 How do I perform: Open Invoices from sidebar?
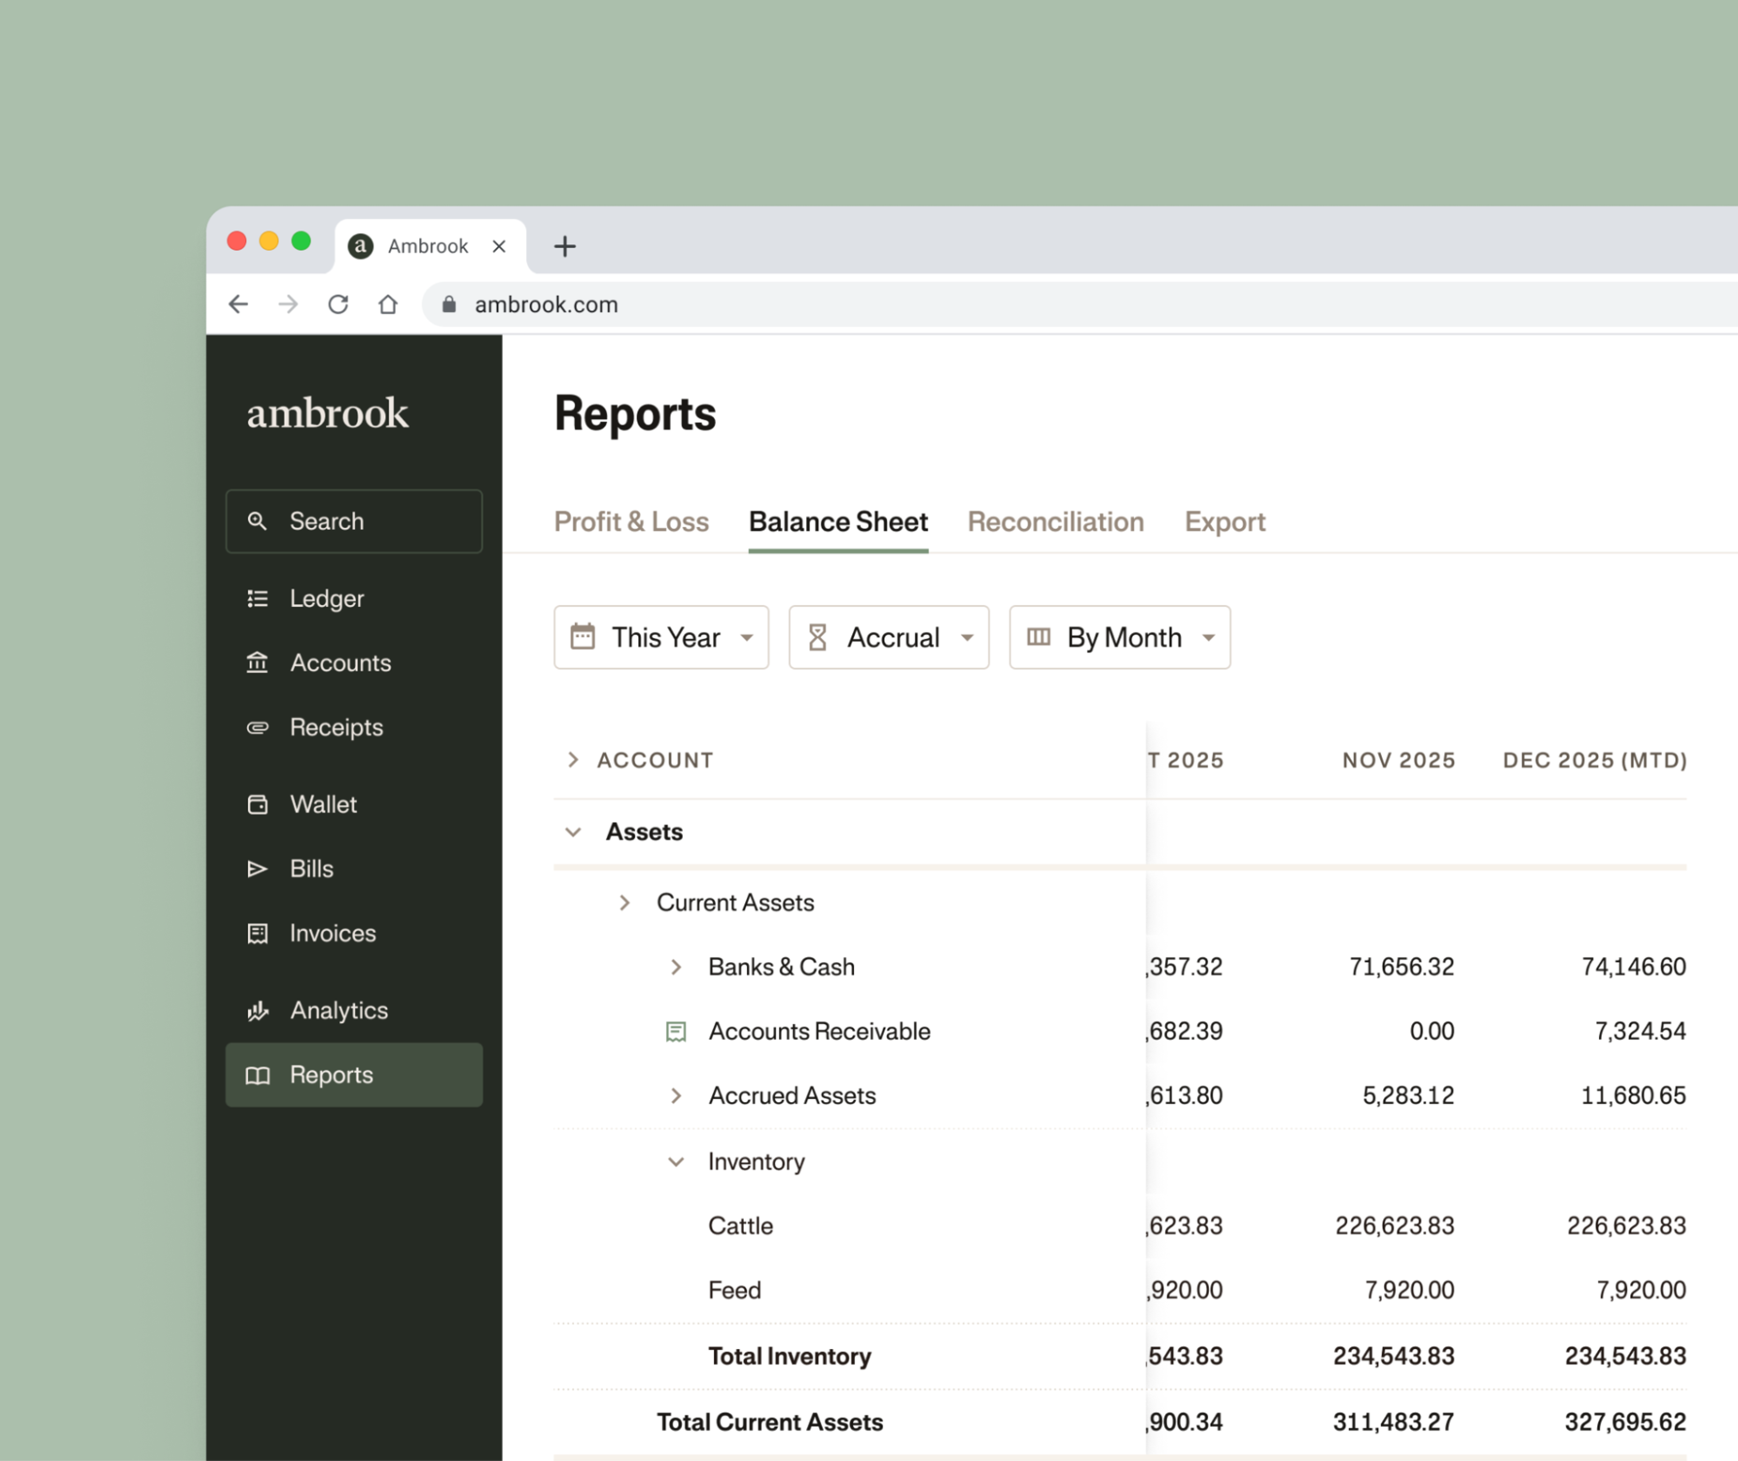[x=332, y=933]
